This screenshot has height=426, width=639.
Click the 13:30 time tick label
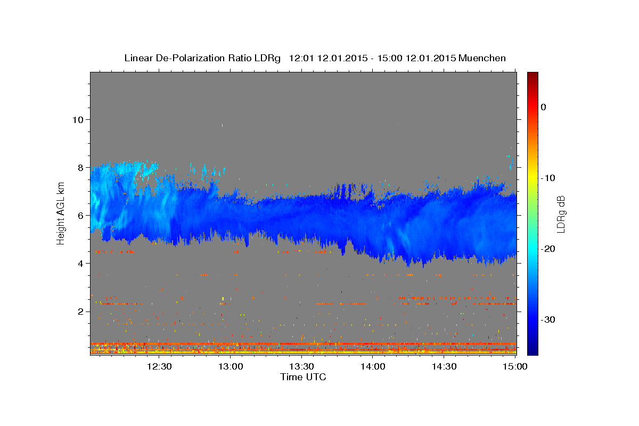[301, 366]
